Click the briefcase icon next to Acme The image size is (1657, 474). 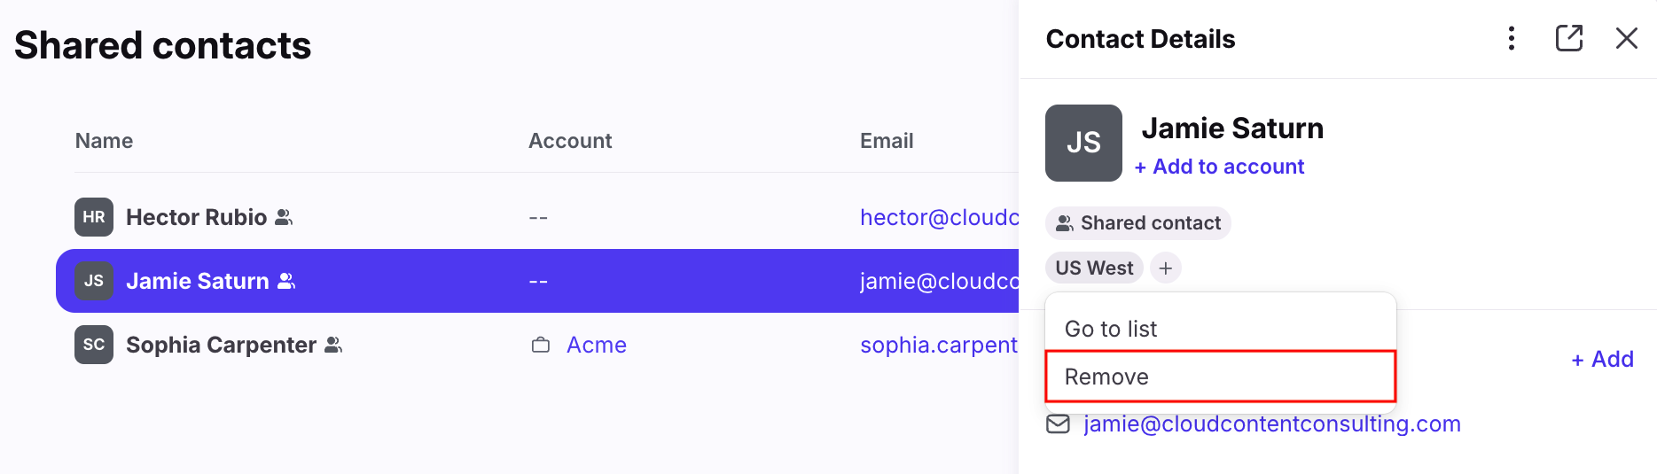(541, 345)
